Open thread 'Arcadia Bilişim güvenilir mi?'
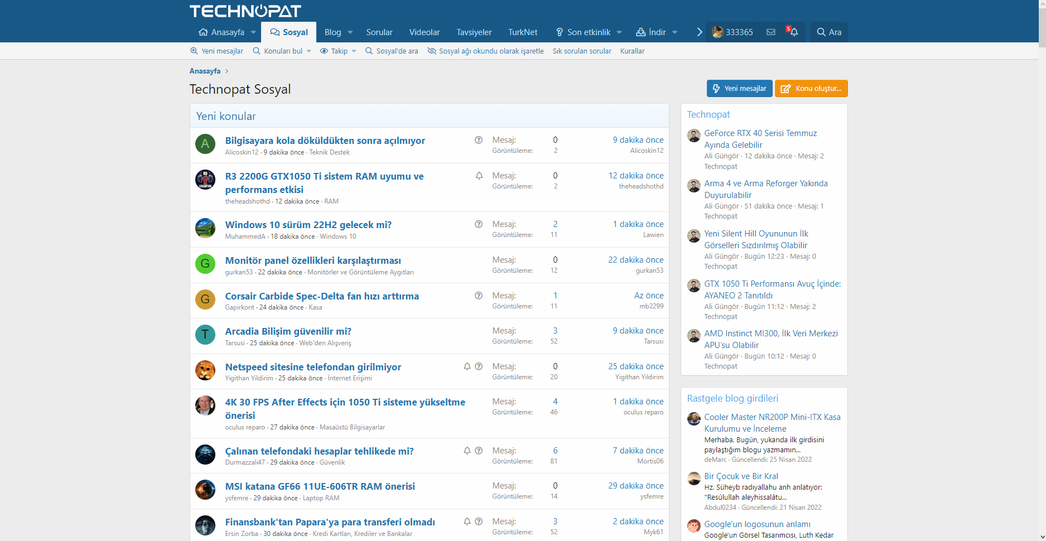This screenshot has width=1046, height=541. [x=288, y=331]
